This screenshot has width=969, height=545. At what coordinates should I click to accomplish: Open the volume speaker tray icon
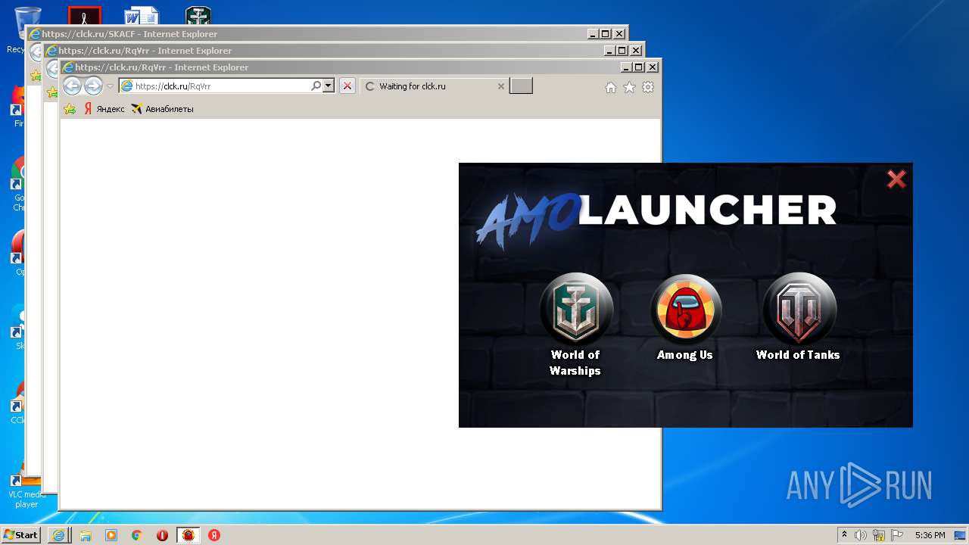coord(861,535)
